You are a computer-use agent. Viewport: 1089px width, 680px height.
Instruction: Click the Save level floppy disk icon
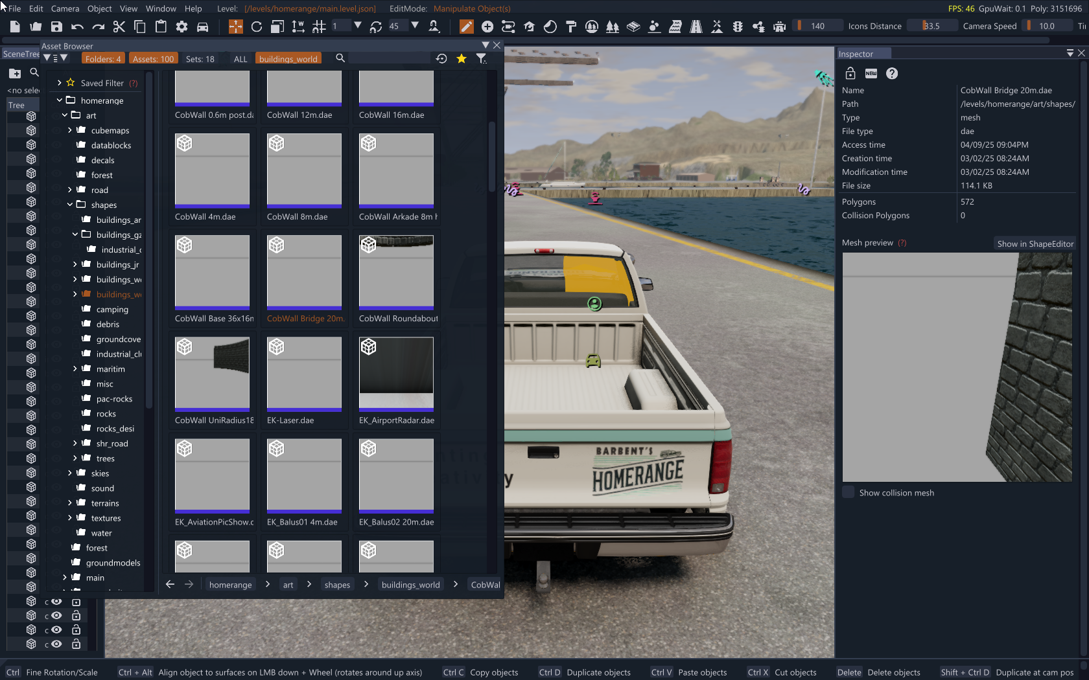coord(56,27)
